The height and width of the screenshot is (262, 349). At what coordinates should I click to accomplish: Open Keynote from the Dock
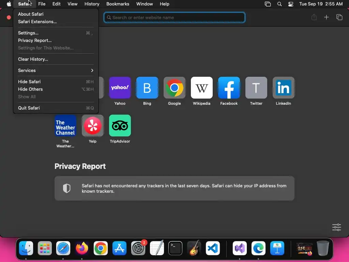[277, 248]
